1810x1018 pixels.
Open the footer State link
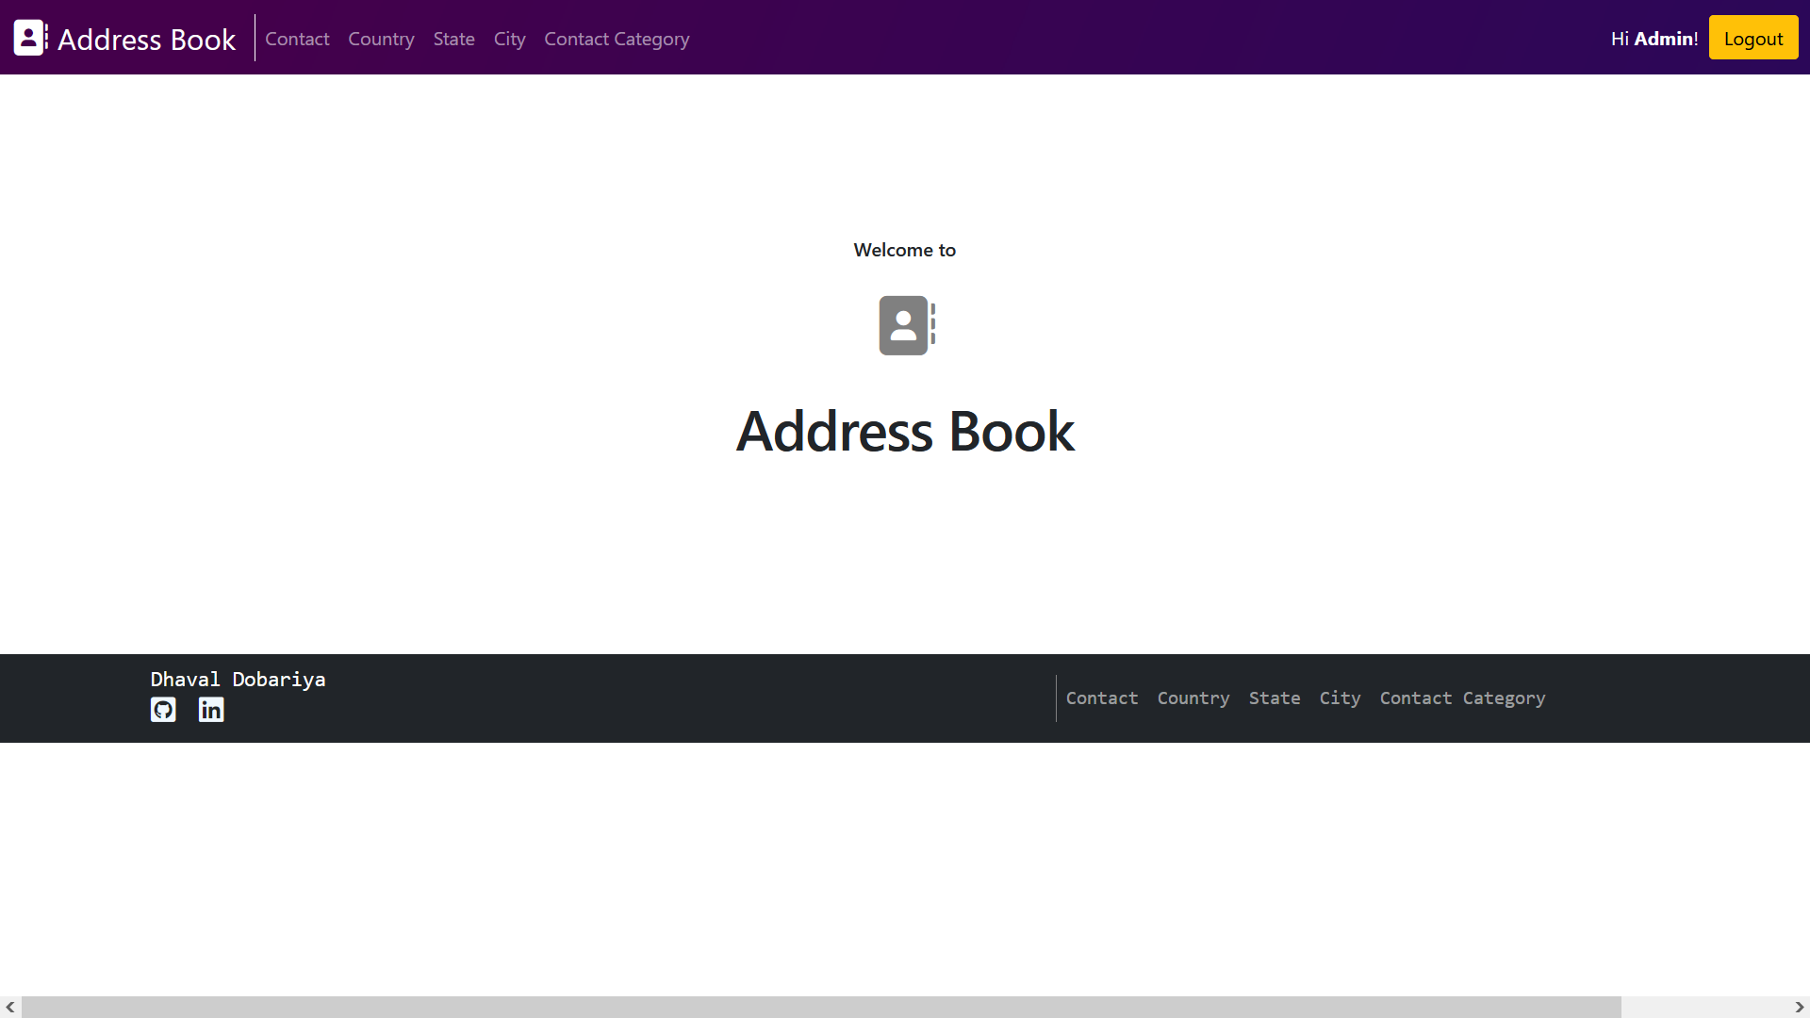1274,698
